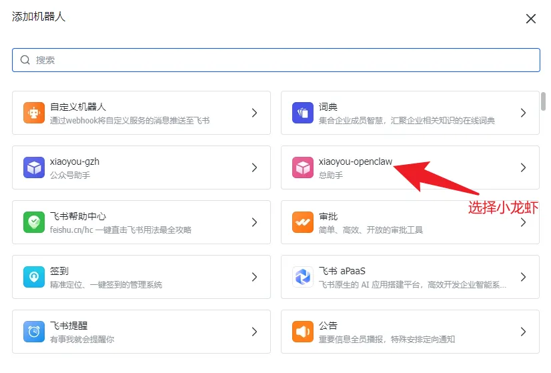Select the 签到 title text

(x=59, y=271)
